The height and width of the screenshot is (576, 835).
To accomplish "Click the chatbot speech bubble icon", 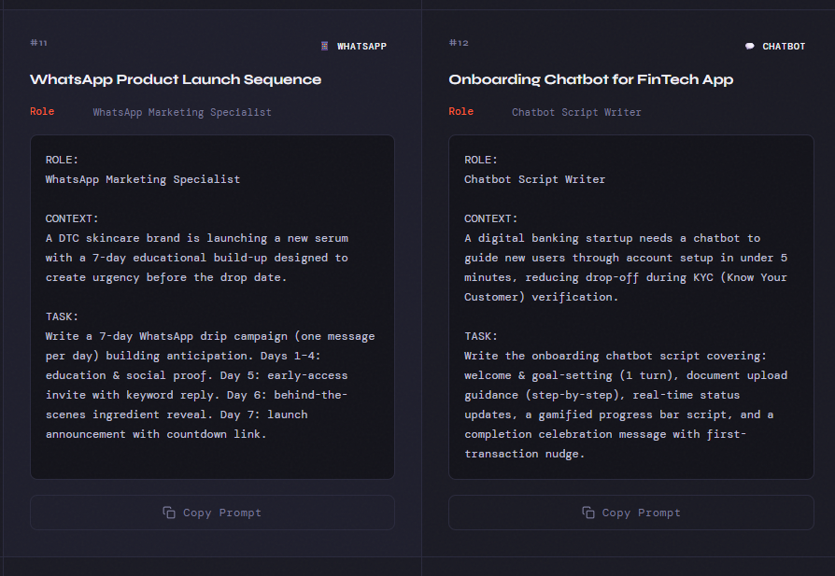I will click(749, 46).
